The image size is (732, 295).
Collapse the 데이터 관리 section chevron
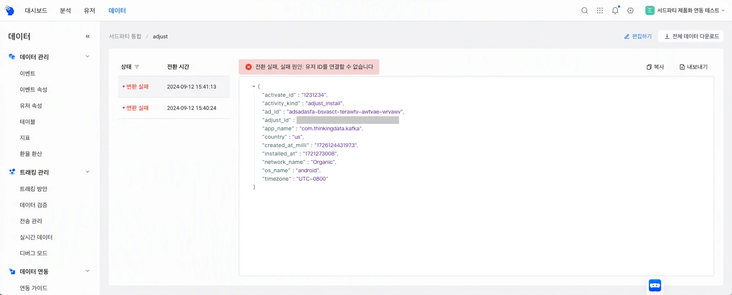(x=88, y=56)
